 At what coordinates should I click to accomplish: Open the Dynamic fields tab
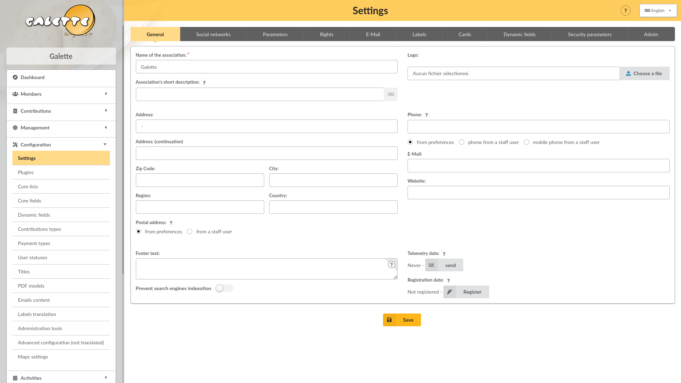[x=520, y=34]
